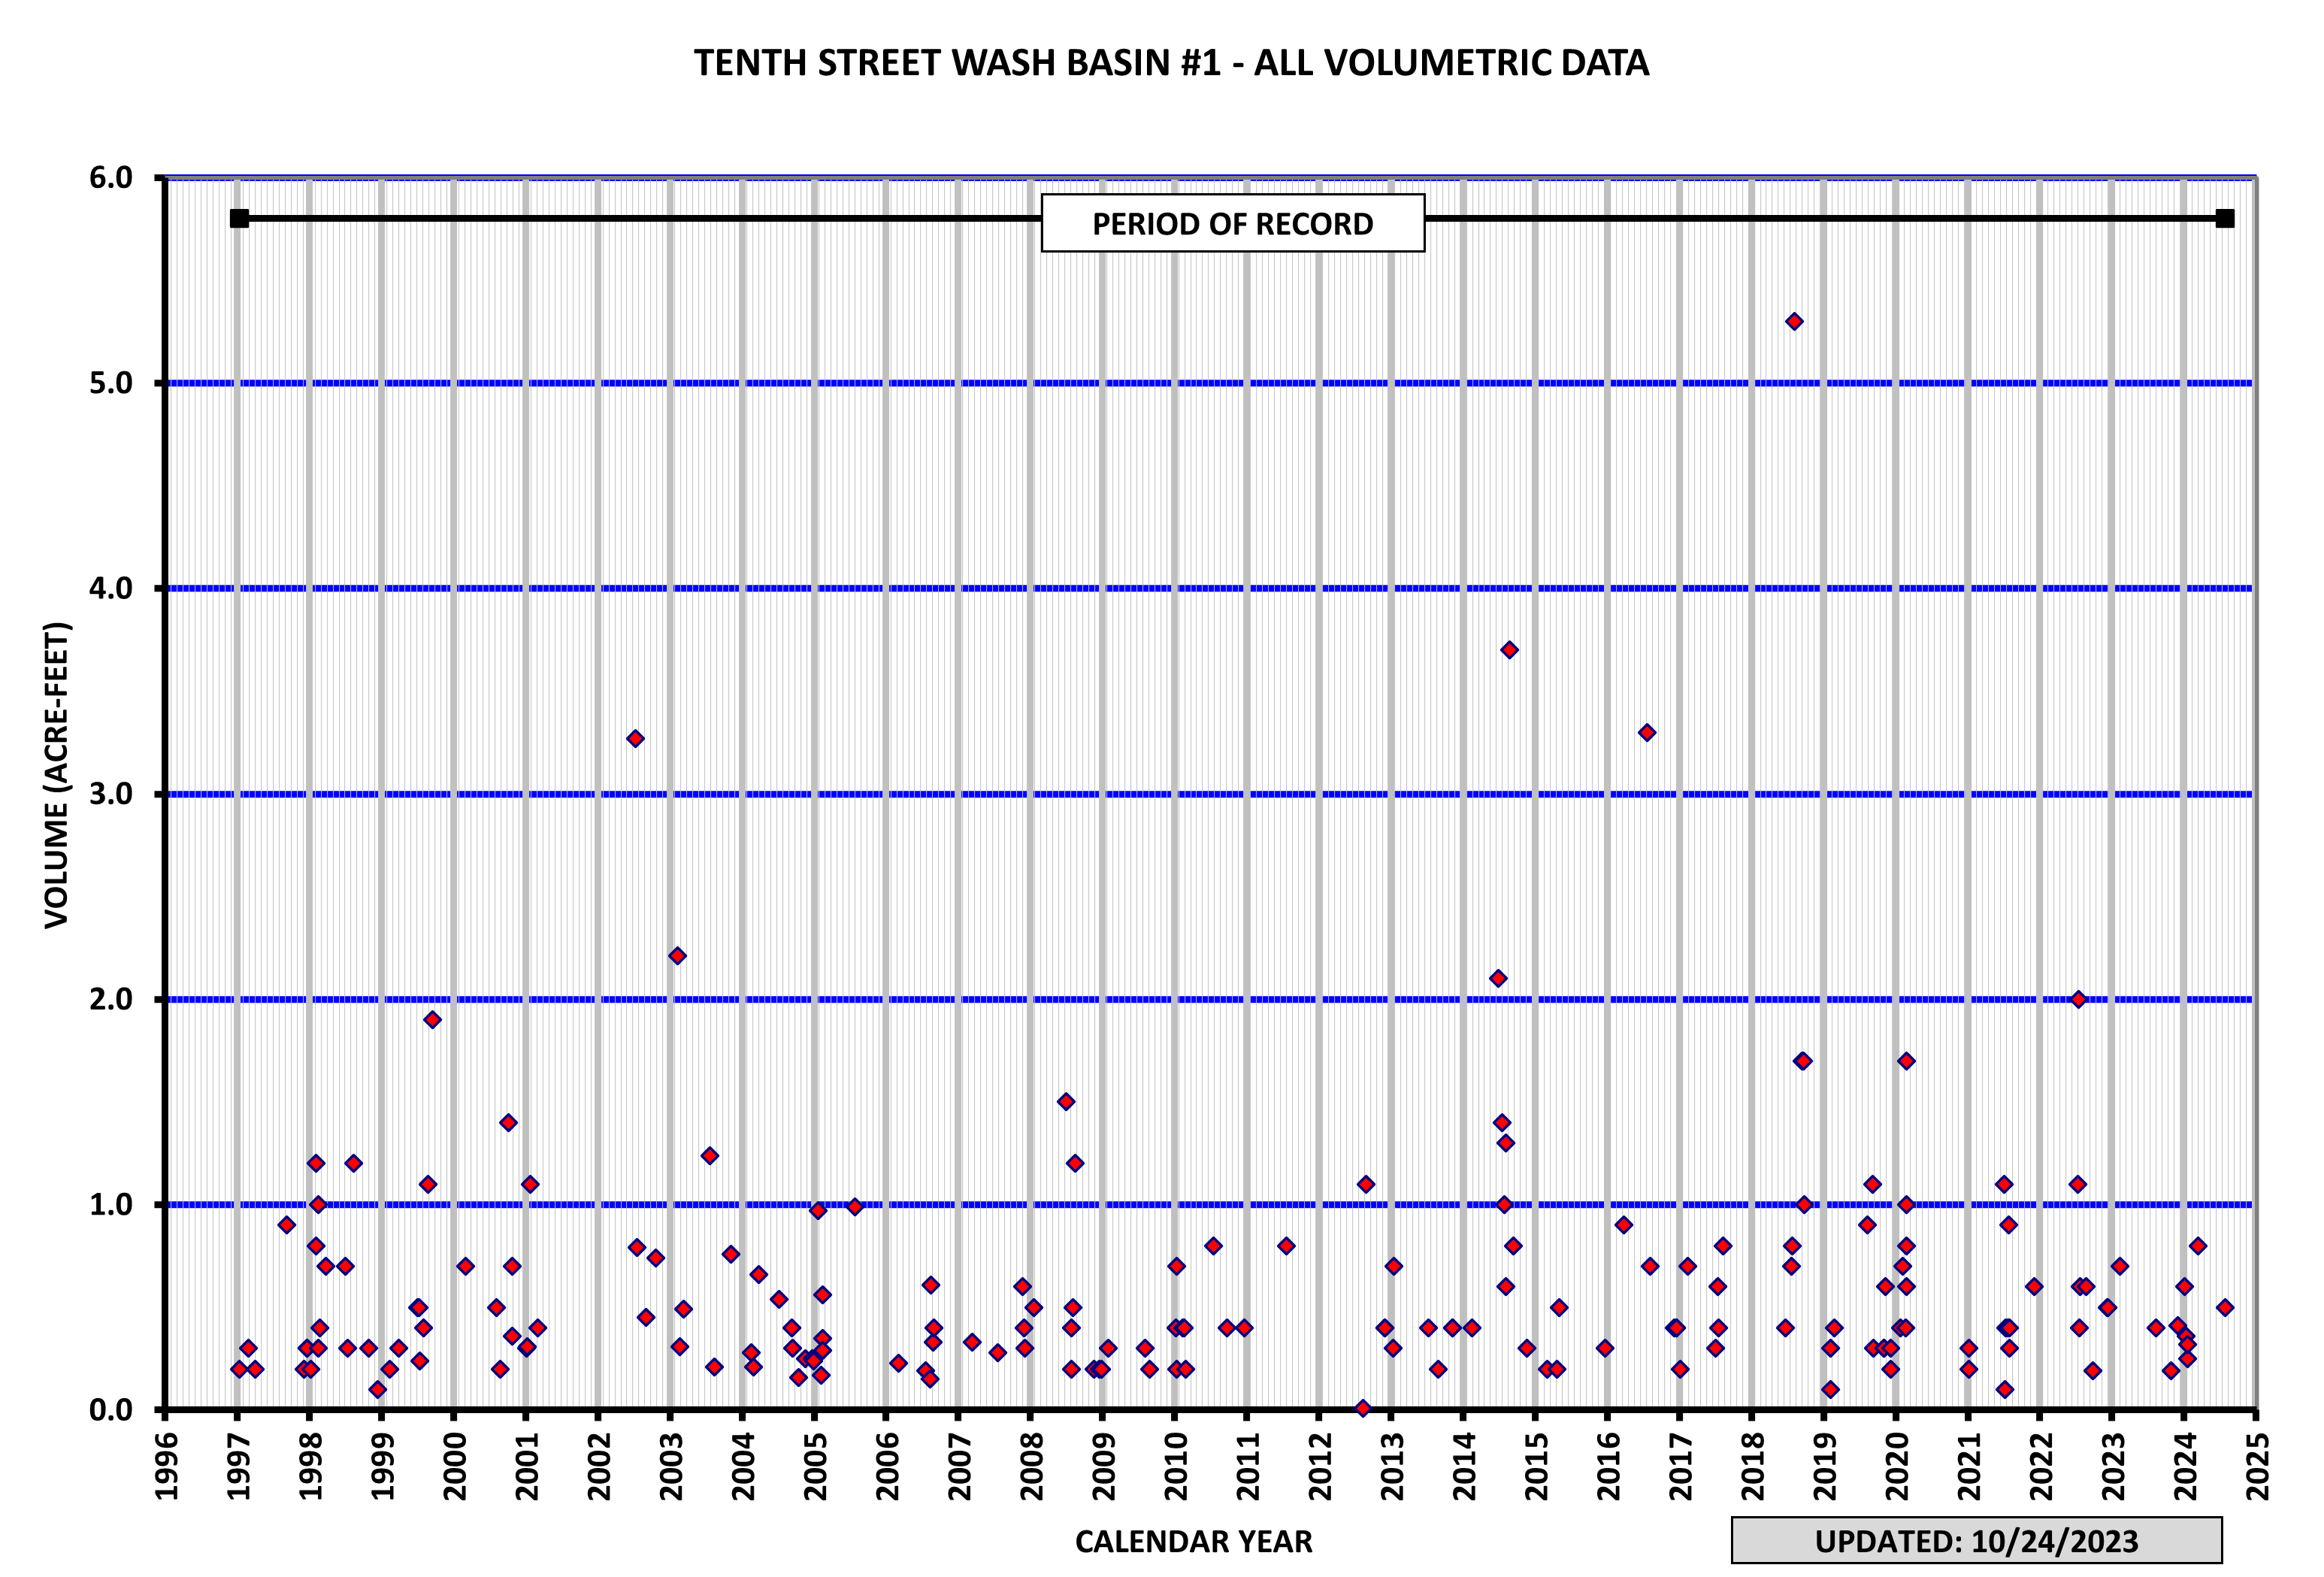Screen dimensions: 2324x1577
Task: Click the highest data point at 5.3 acre-feet
Action: [x=1794, y=321]
